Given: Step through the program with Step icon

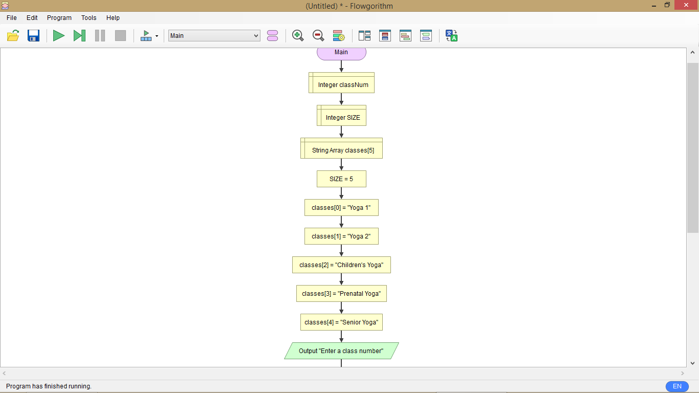Looking at the screenshot, I should pos(79,35).
